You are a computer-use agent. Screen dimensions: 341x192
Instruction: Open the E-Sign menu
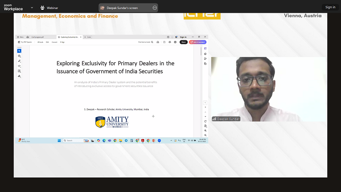[x=62, y=42]
